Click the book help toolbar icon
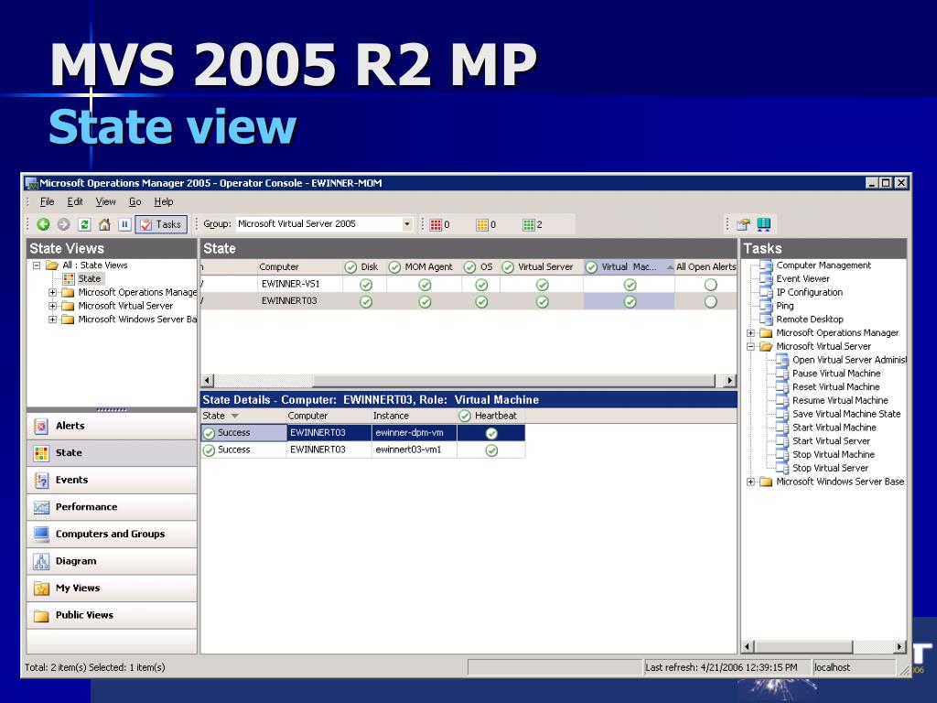Image resolution: width=937 pixels, height=703 pixels. pyautogui.click(x=764, y=224)
